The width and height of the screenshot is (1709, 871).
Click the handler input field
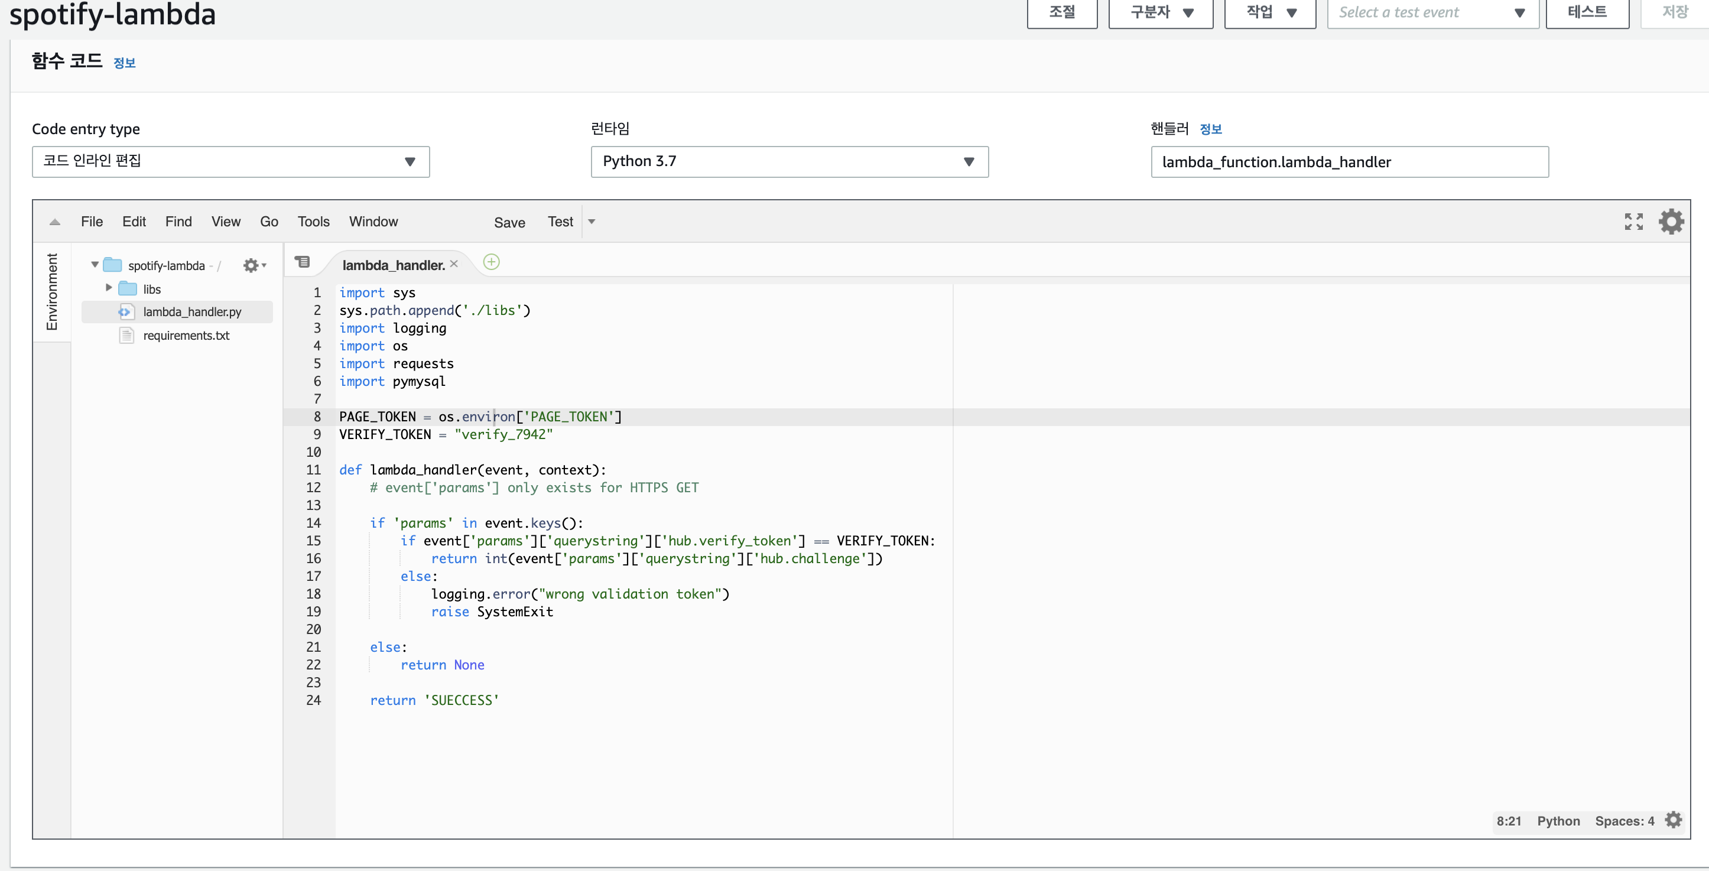pyautogui.click(x=1349, y=162)
